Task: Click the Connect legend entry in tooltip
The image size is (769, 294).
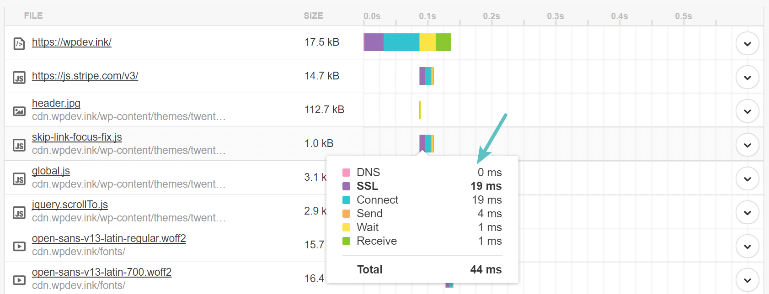Action: 377,199
